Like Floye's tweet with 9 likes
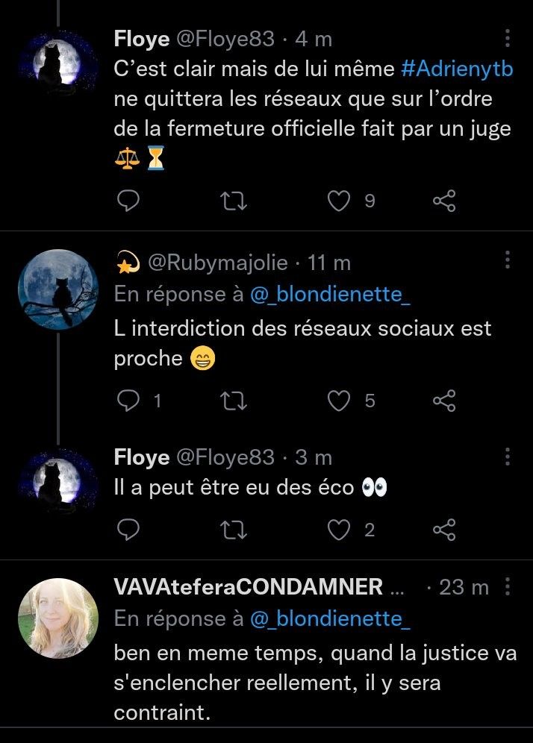This screenshot has width=533, height=743. pyautogui.click(x=340, y=200)
